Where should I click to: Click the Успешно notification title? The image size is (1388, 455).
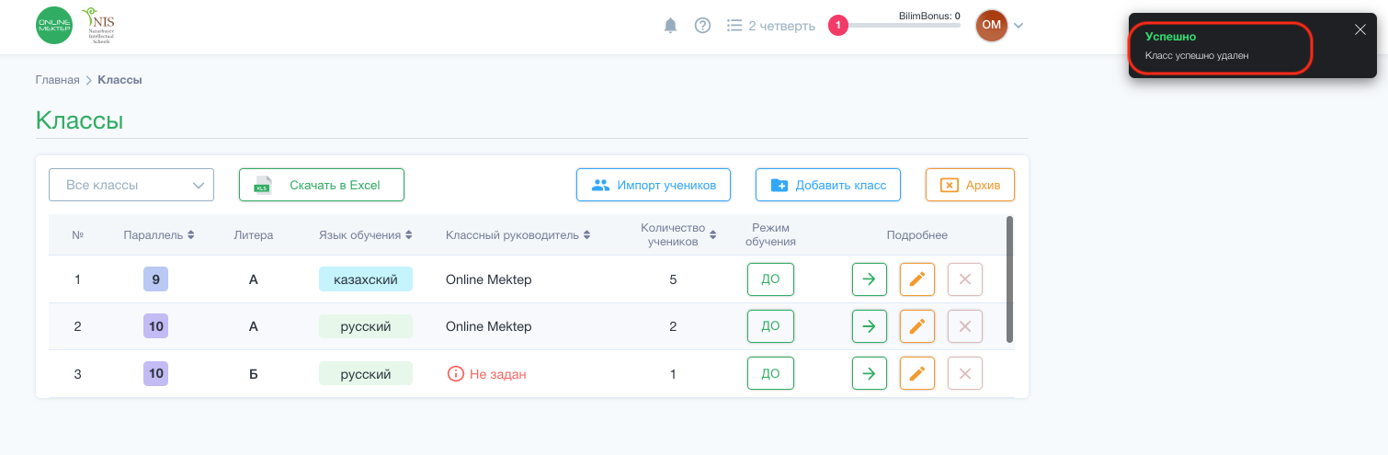pyautogui.click(x=1170, y=36)
